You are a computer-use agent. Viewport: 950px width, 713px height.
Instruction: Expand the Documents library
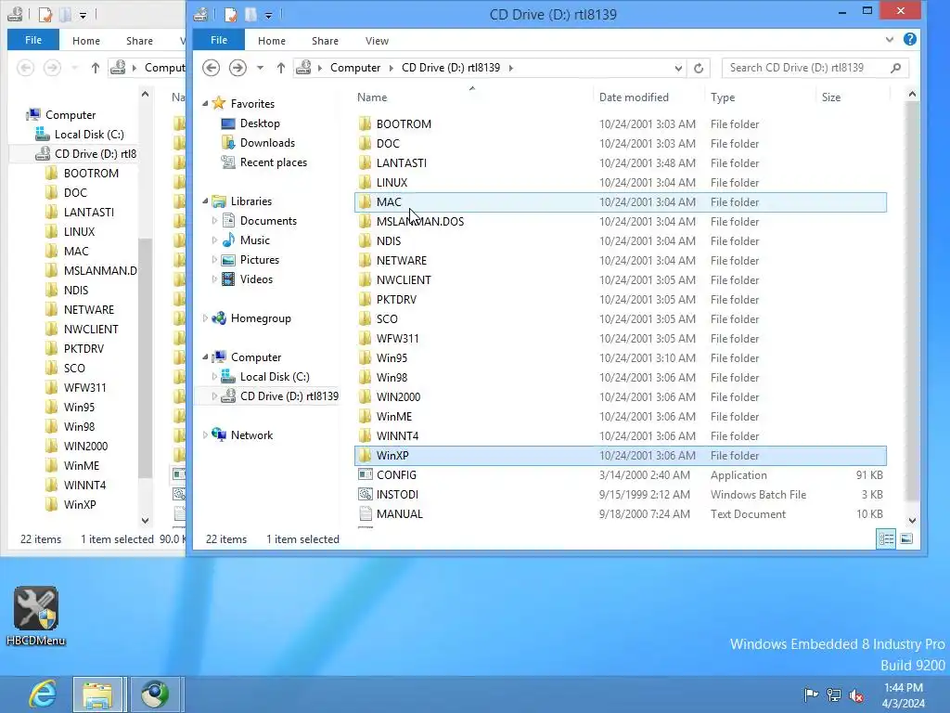click(x=214, y=221)
